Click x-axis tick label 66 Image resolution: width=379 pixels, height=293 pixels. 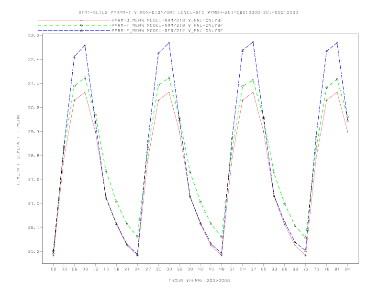(285, 269)
